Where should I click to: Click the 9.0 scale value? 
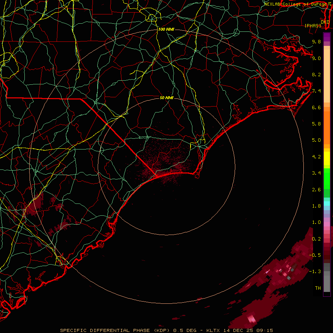[316, 58]
